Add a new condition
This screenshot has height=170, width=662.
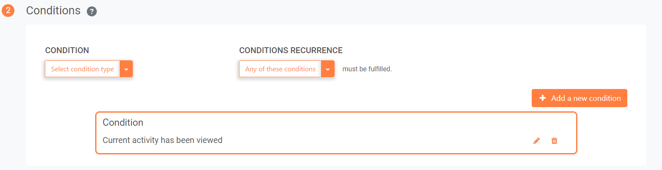[x=579, y=98]
